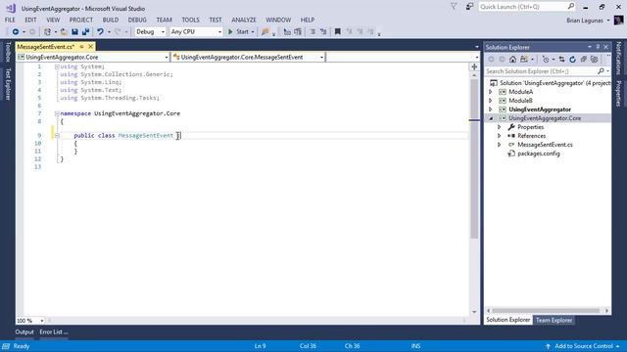Collapse the namespace outlining region
627x352 pixels.
coord(57,113)
